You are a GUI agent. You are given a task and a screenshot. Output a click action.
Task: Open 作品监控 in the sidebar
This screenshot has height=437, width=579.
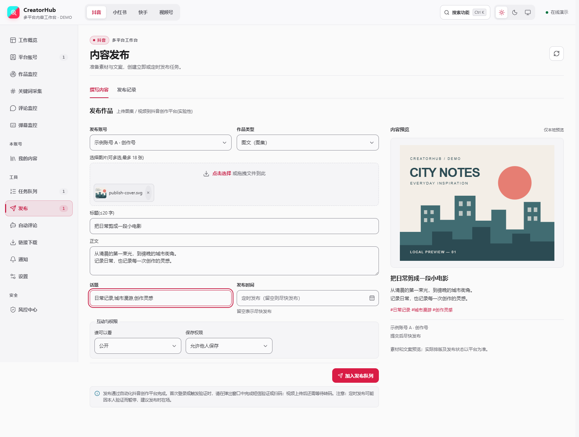coord(39,74)
